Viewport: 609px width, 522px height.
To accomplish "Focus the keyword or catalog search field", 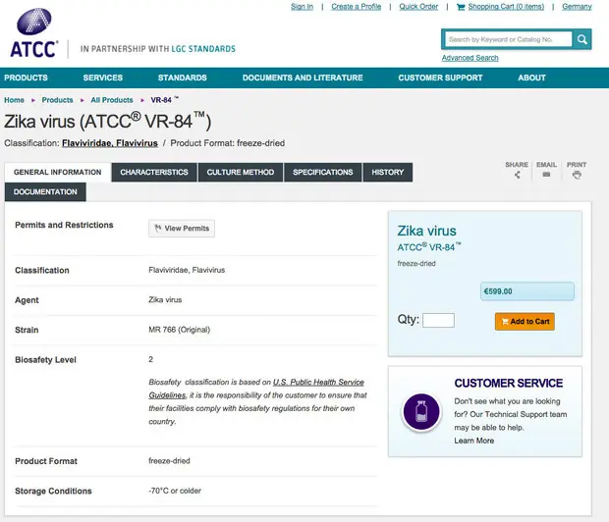I will 509,39.
